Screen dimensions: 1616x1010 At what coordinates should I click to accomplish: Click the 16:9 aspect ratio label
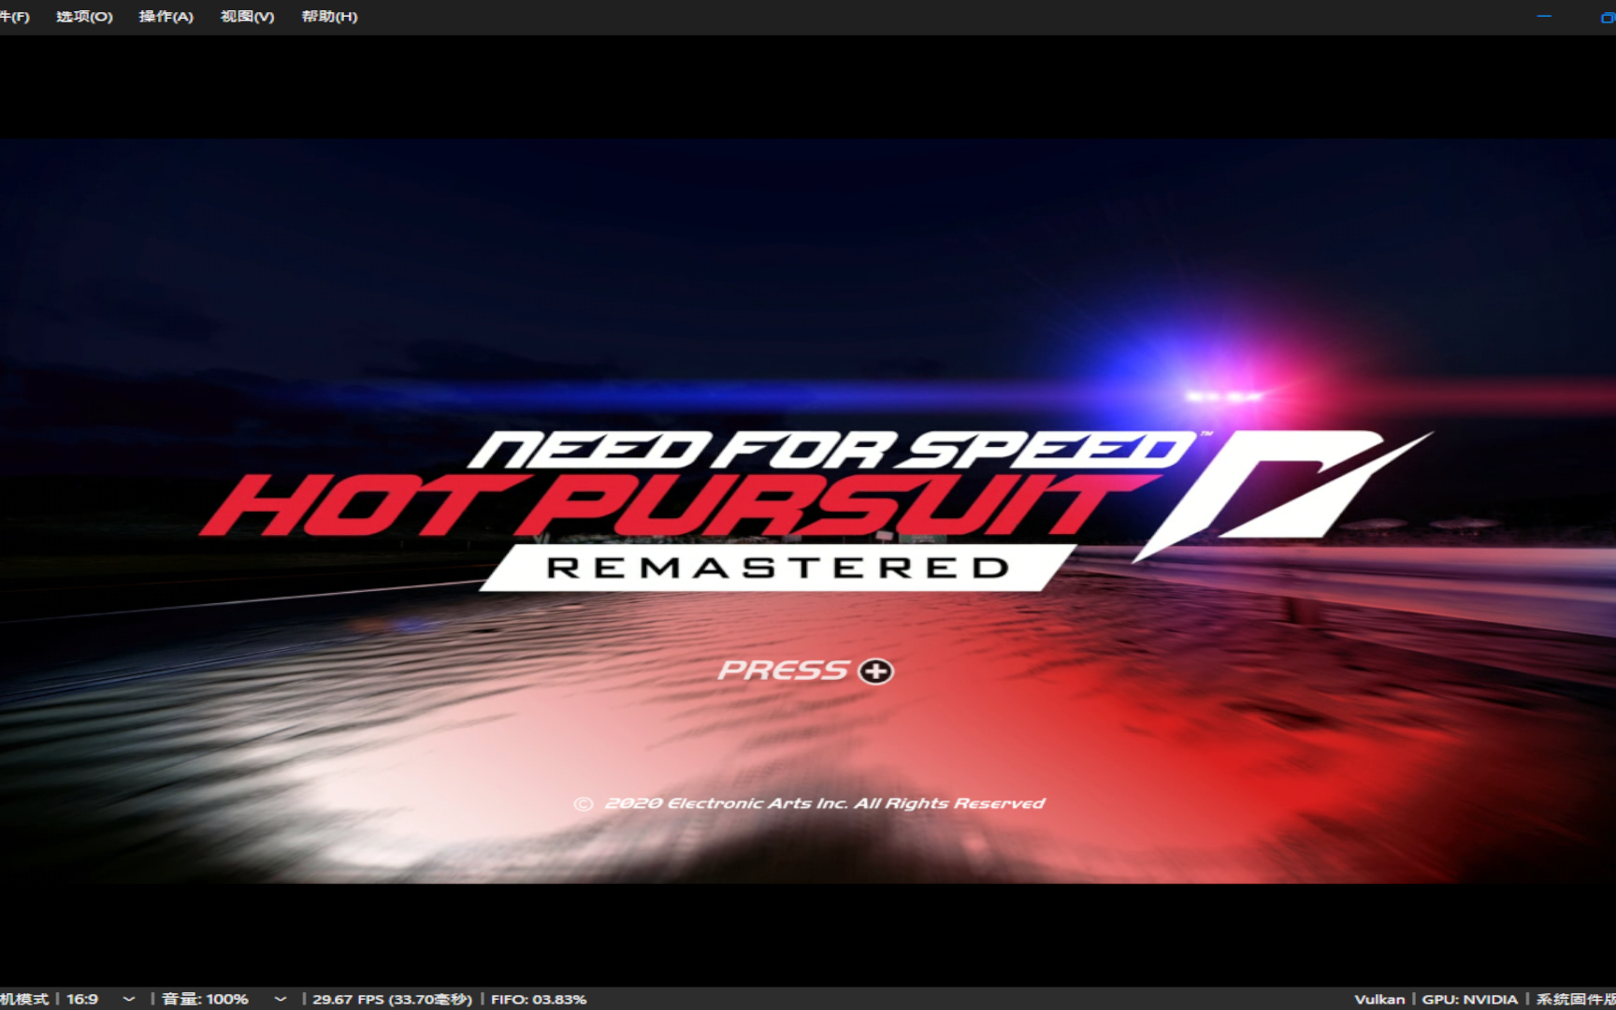pos(82,999)
